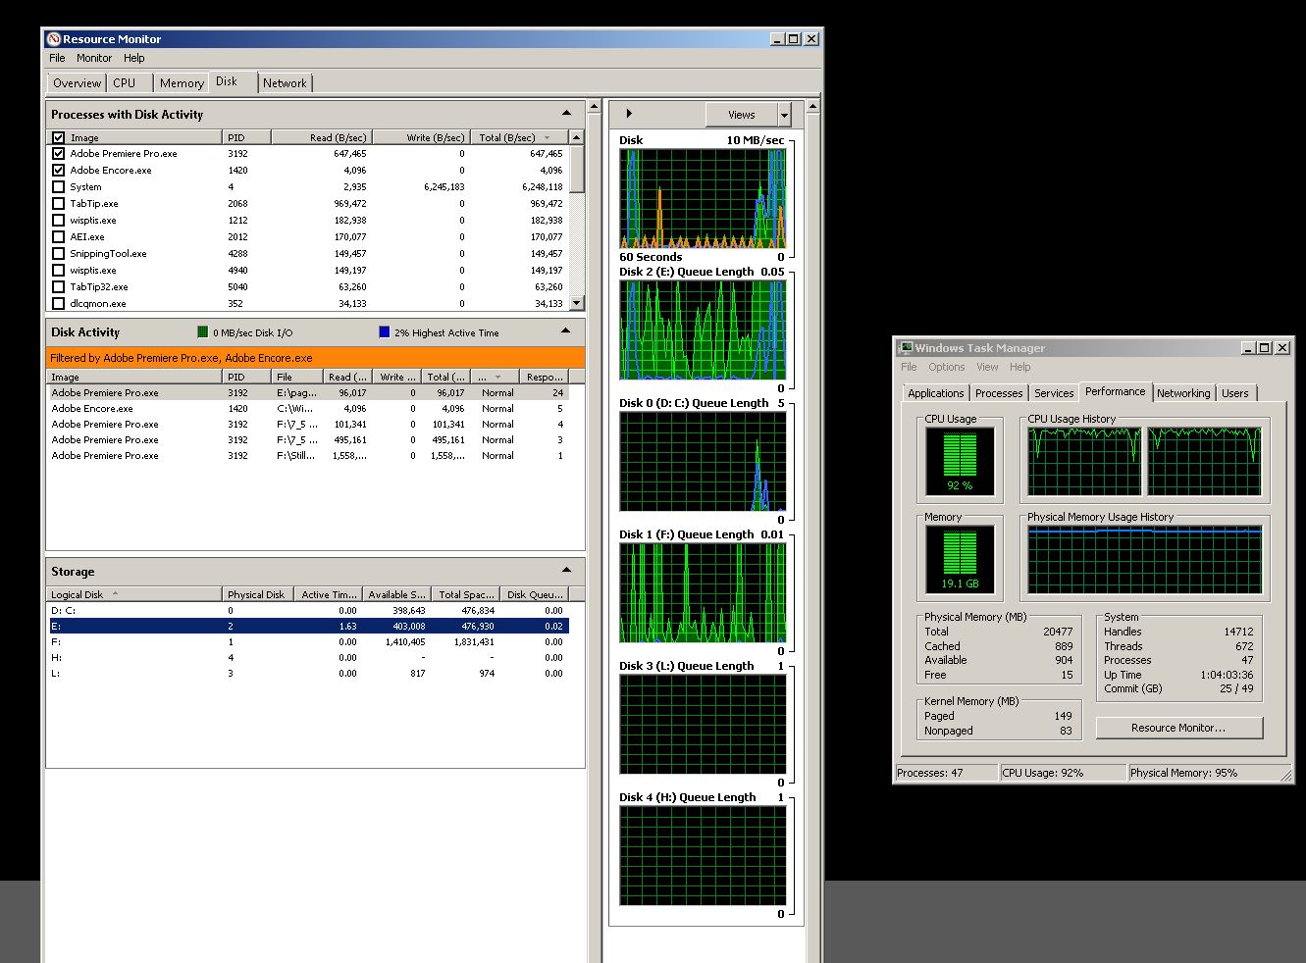1306x963 pixels.
Task: Collapse Processes with Disk Activity section
Action: (566, 114)
